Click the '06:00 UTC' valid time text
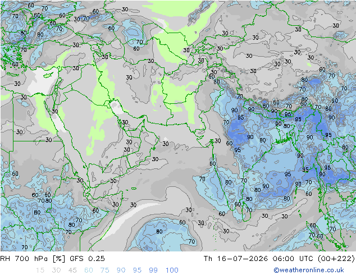This screenshot has height=275, width=356. (293, 258)
